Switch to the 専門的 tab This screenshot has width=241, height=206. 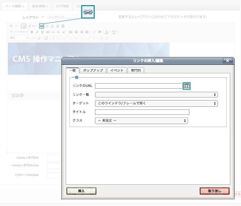[x=136, y=70]
